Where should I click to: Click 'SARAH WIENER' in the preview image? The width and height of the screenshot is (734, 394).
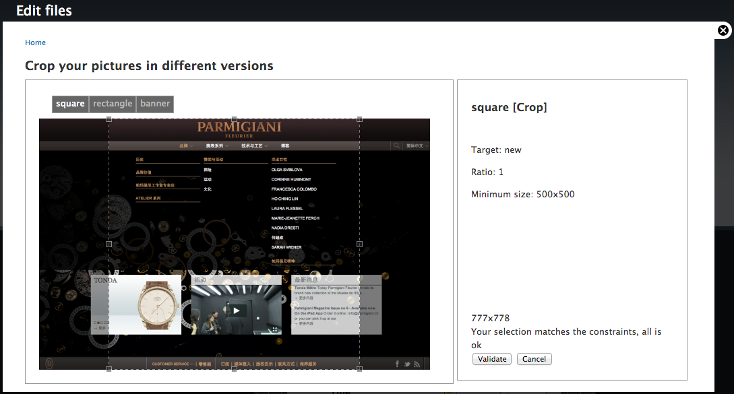pyautogui.click(x=286, y=247)
